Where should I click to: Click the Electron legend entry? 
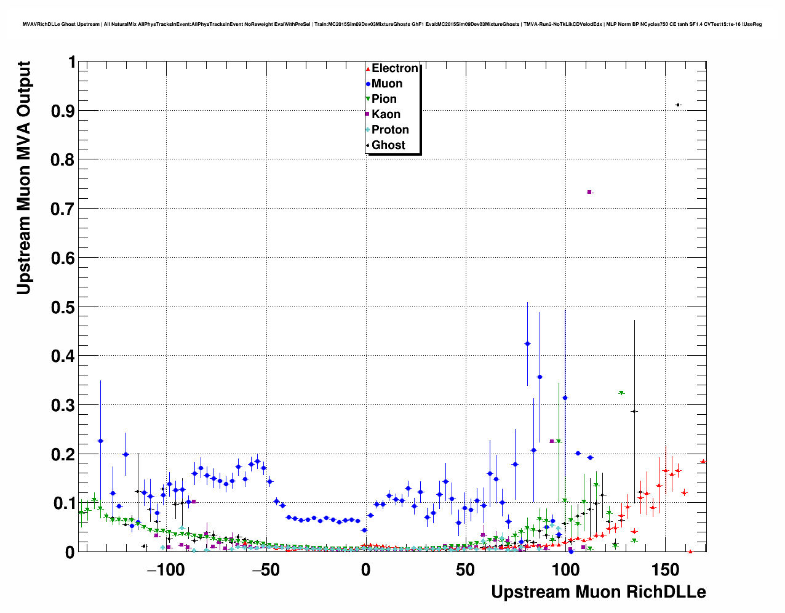click(392, 68)
